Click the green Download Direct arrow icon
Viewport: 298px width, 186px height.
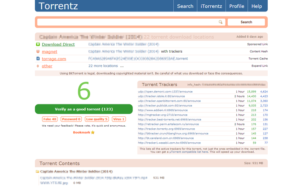[x=38, y=44]
